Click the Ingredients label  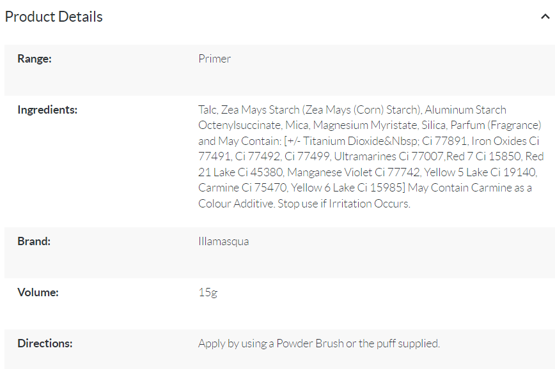tap(47, 110)
